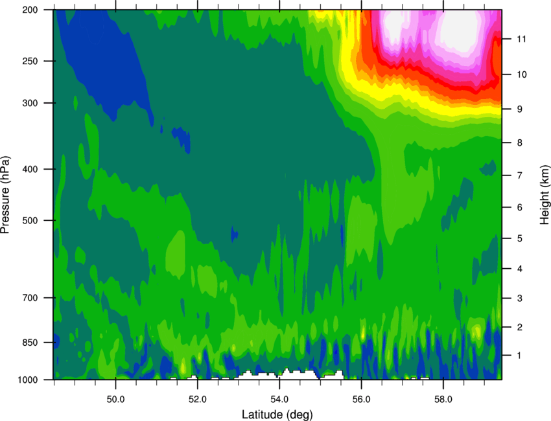Click the 52.0 latitude tick label
Viewport: 551px width, 421px height.
(198, 400)
